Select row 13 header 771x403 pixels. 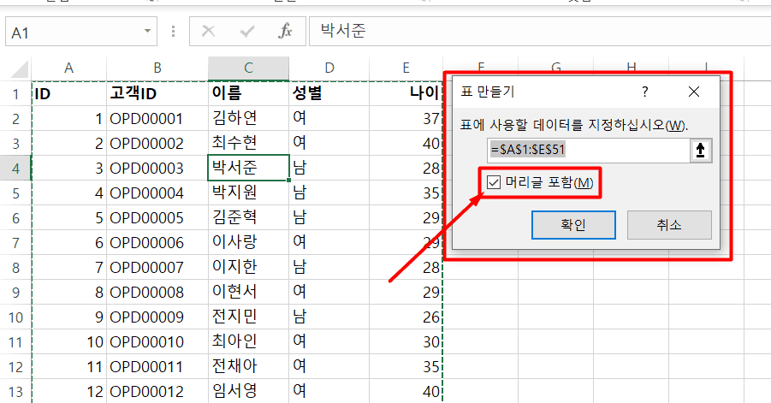coord(15,391)
